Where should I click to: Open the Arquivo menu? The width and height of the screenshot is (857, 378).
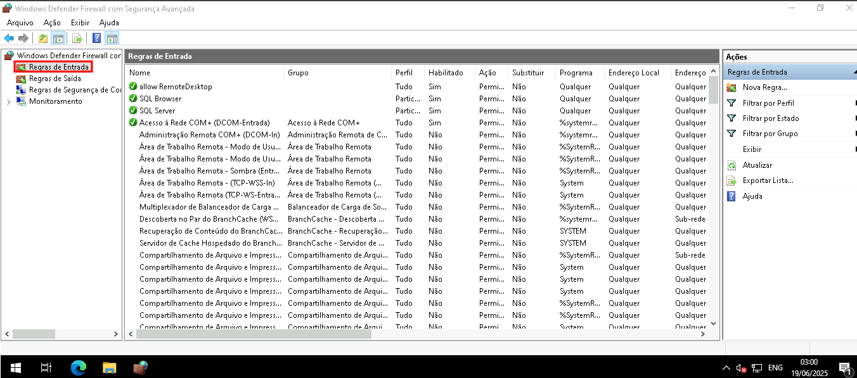(20, 23)
